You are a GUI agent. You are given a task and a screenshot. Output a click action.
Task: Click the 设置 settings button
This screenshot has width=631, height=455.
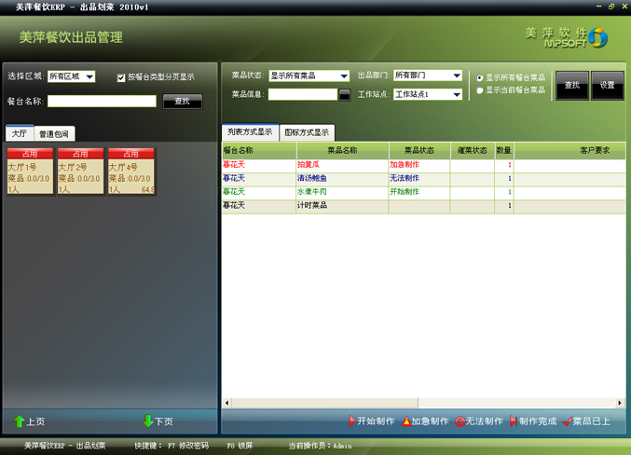click(x=607, y=86)
